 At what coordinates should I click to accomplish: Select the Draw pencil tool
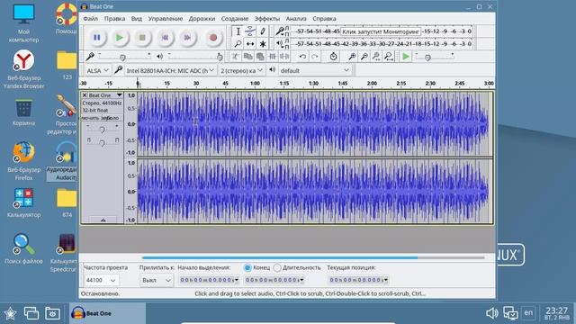point(263,31)
